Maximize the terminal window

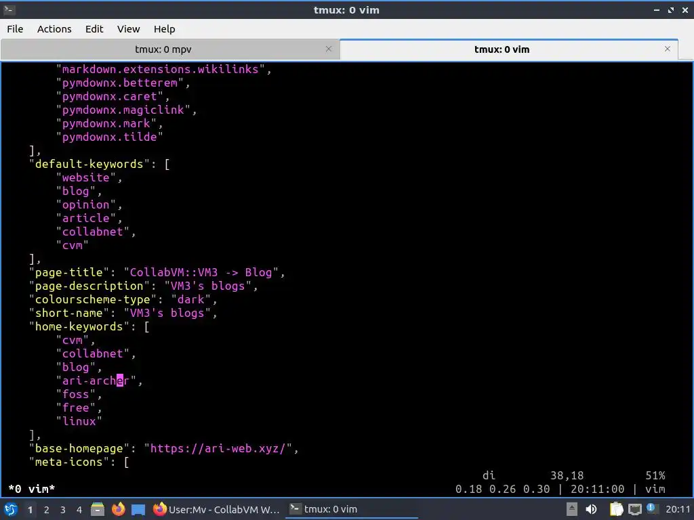point(671,9)
